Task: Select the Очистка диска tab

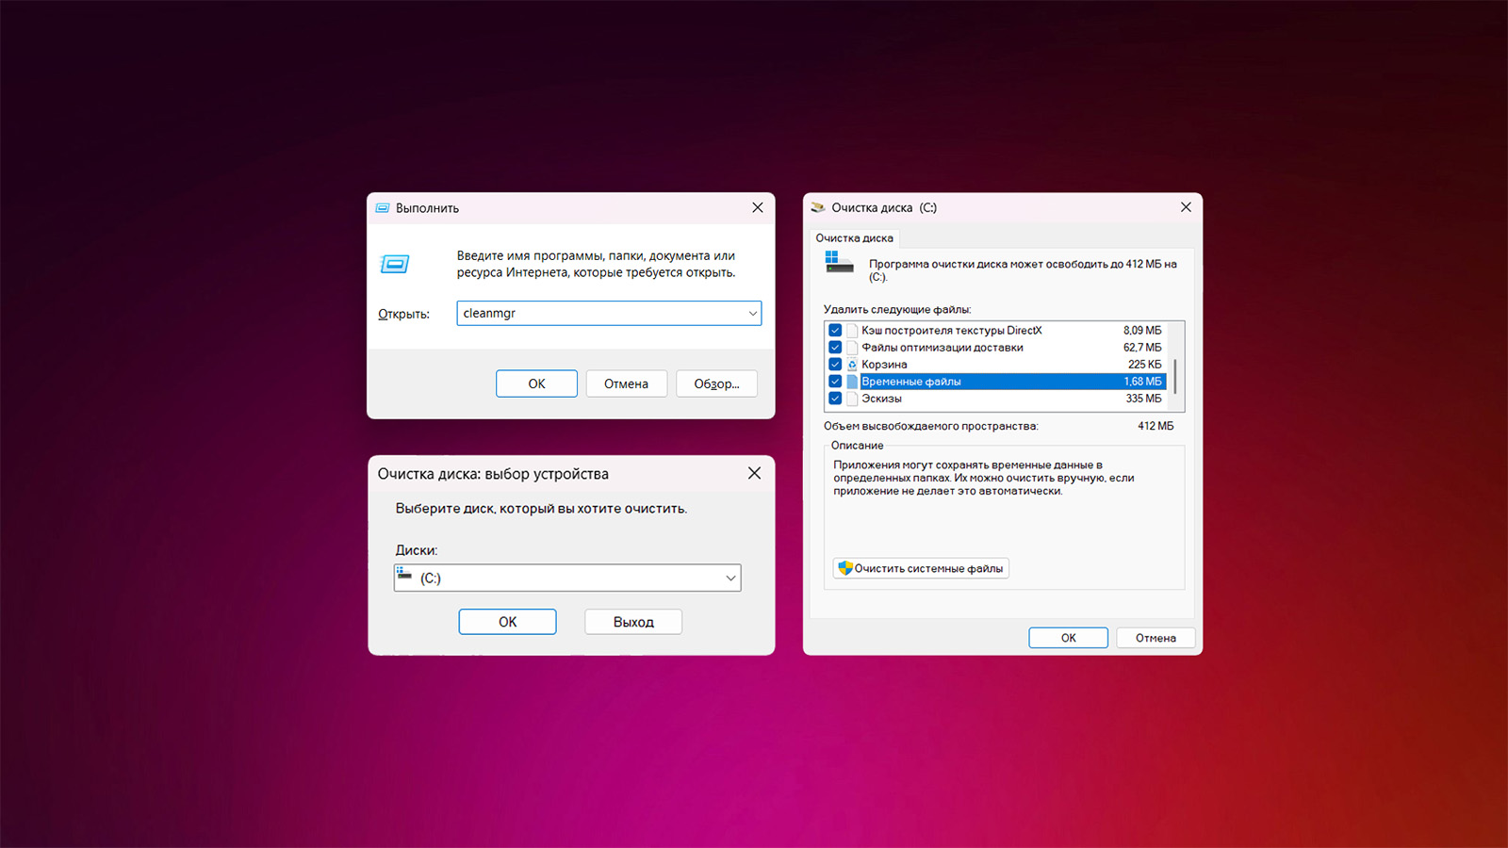Action: (x=854, y=238)
